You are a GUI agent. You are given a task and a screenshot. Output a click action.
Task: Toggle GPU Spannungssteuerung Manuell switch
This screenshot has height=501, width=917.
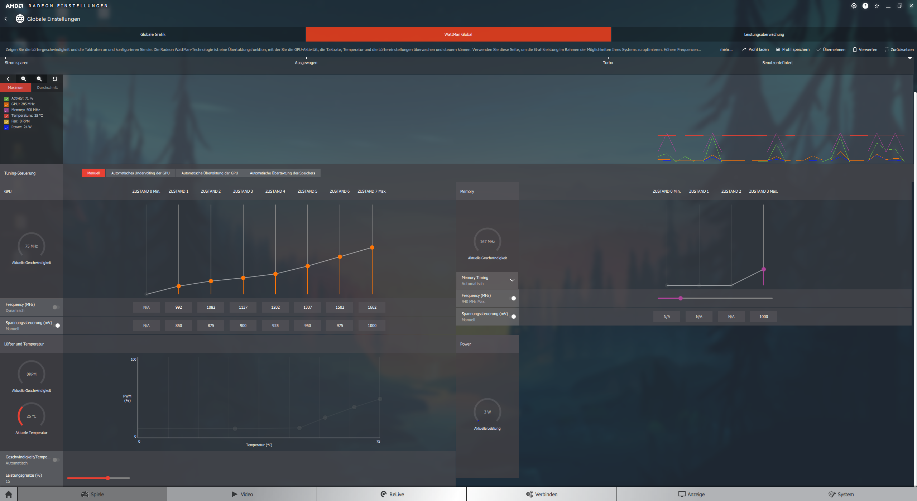pyautogui.click(x=56, y=326)
